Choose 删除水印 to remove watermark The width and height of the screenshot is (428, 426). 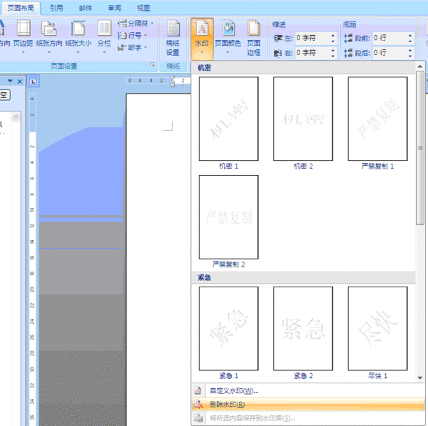click(228, 405)
